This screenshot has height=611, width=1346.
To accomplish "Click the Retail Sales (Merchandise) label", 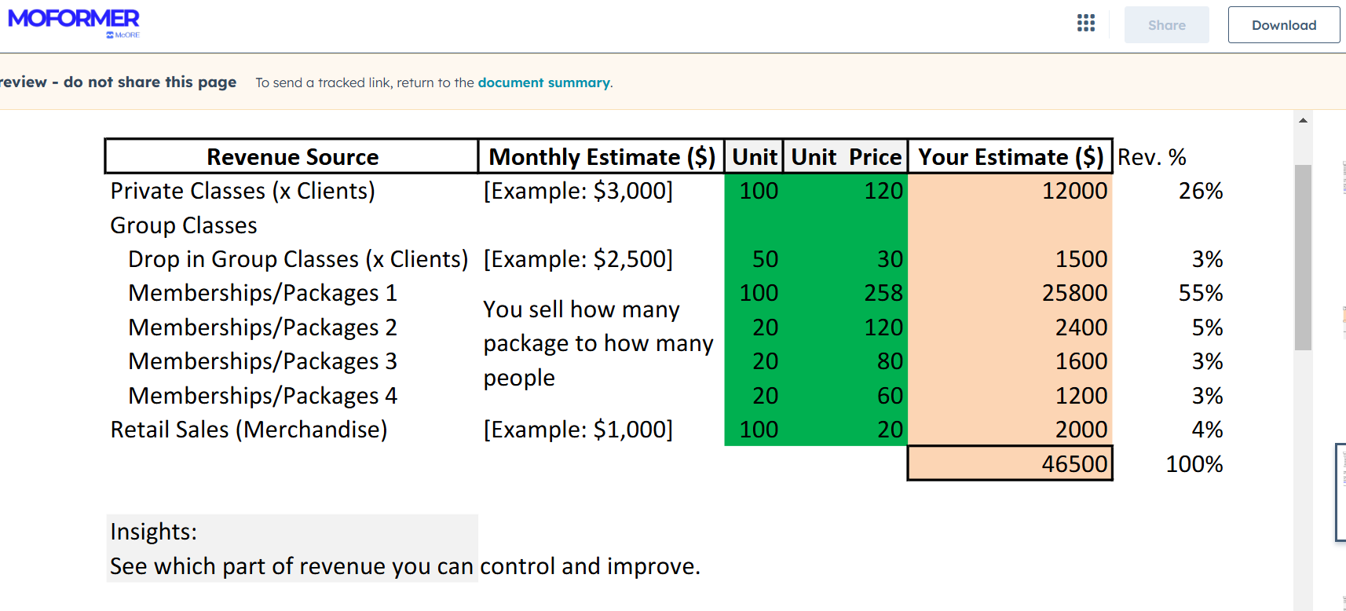I will pos(249,430).
